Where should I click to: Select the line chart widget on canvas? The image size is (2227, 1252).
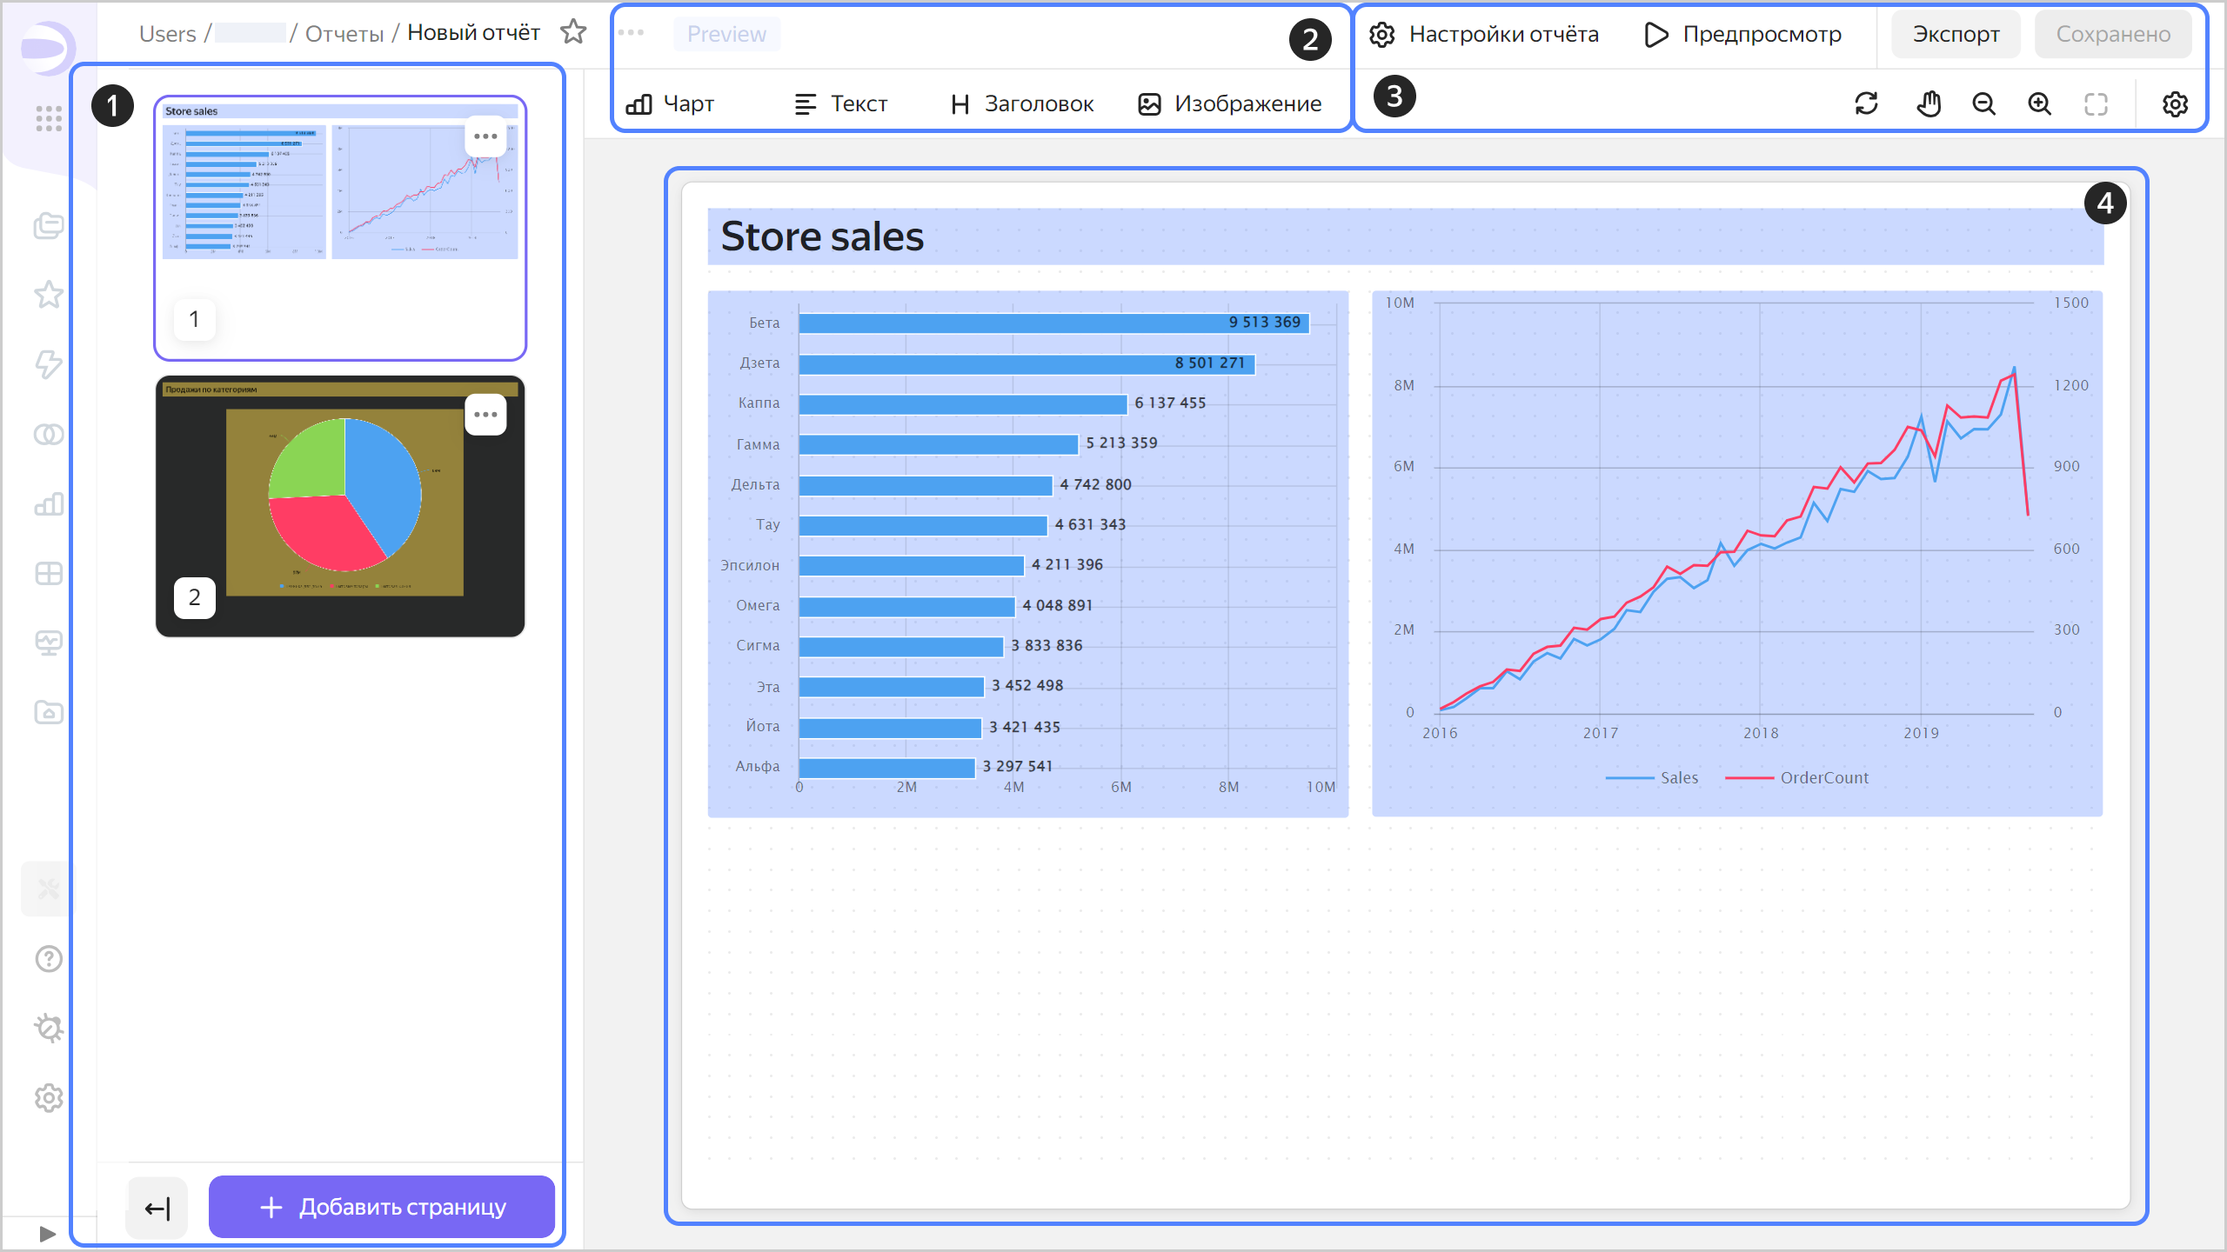point(1737,554)
